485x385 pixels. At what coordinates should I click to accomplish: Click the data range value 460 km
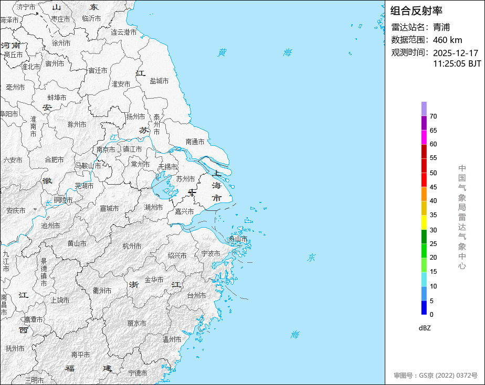(x=448, y=40)
